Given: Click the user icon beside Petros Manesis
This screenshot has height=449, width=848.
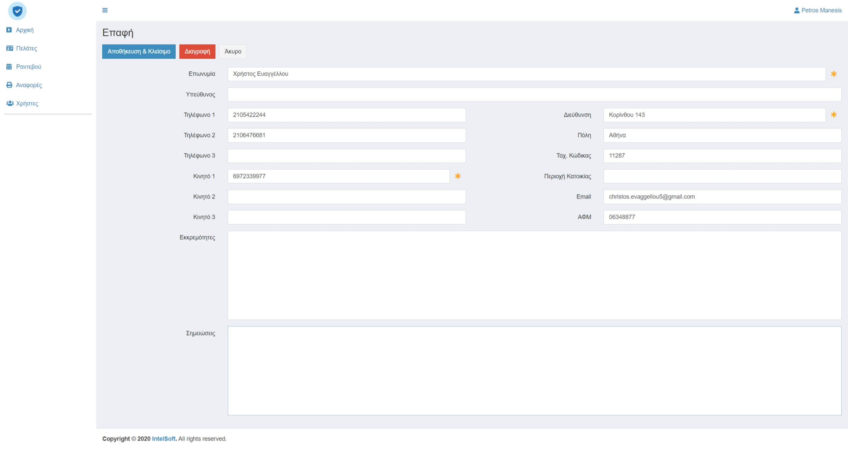Looking at the screenshot, I should pyautogui.click(x=796, y=11).
